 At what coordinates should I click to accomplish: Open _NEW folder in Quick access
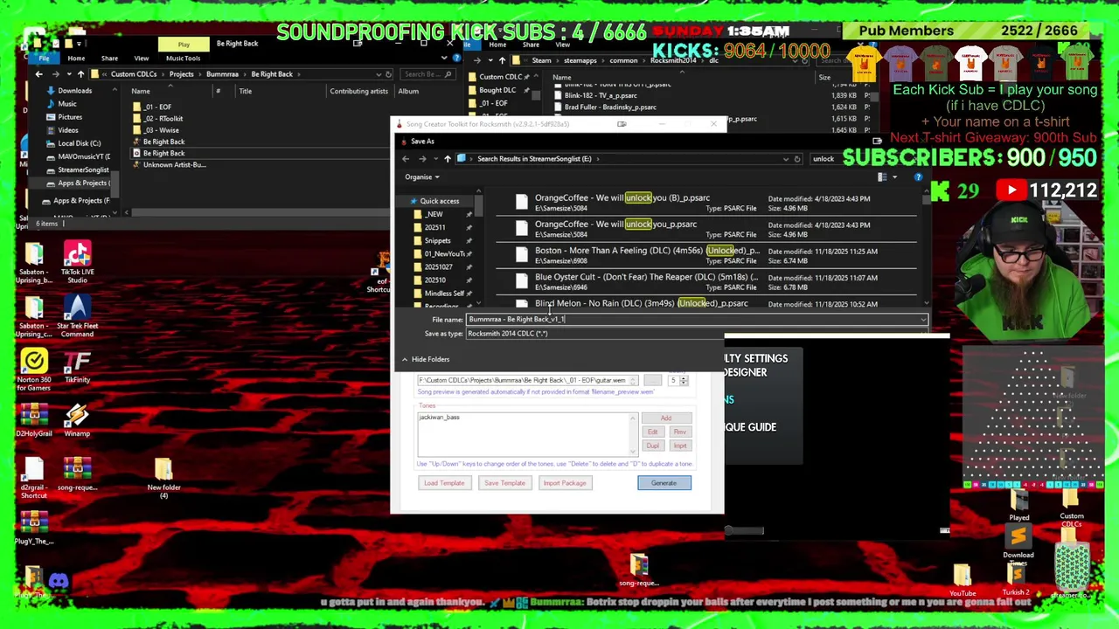click(434, 214)
